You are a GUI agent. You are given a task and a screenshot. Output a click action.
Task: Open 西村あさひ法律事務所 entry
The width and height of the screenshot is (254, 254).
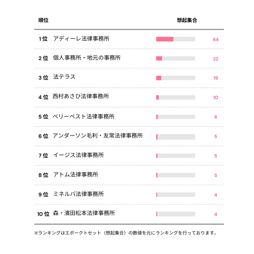[81, 97]
